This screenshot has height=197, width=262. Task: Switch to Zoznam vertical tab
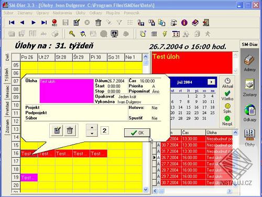click(x=7, y=126)
